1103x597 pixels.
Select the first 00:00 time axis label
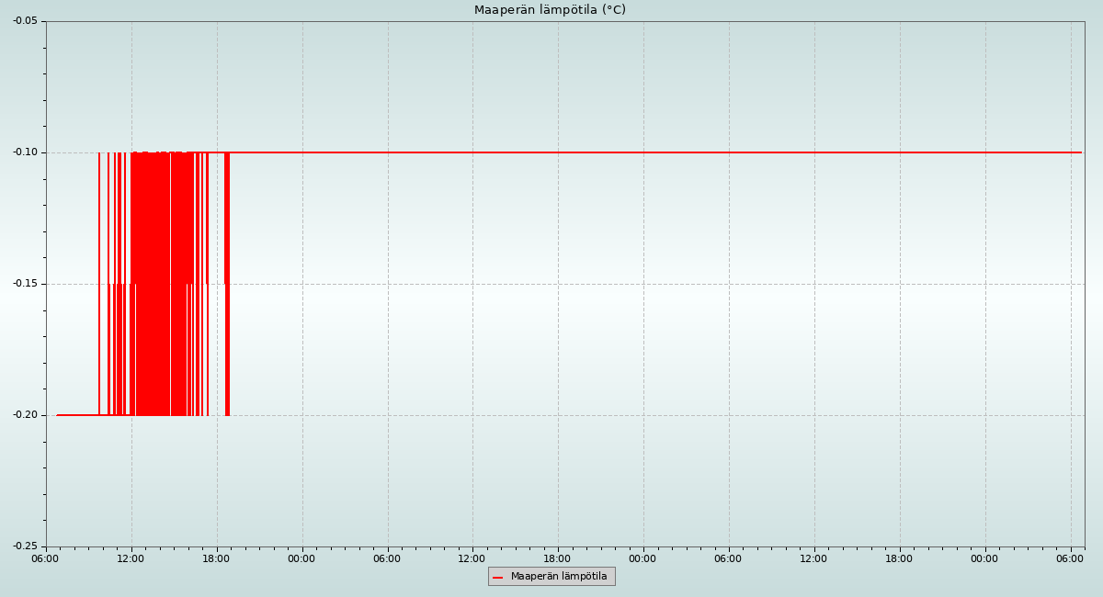(x=301, y=558)
